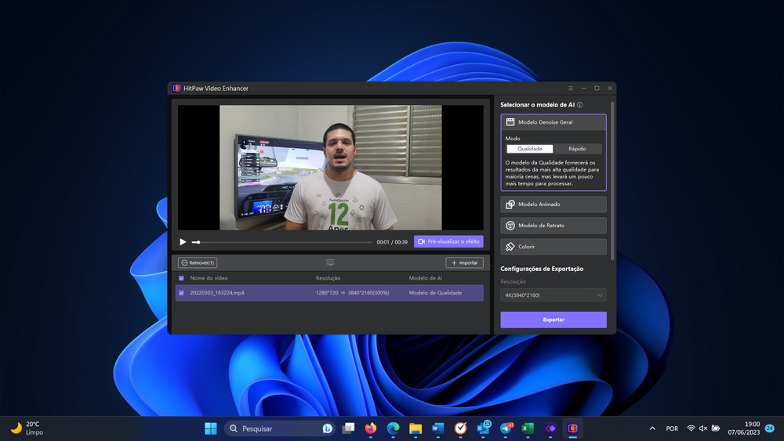Click the Importar button
This screenshot has height=441, width=784.
point(464,262)
